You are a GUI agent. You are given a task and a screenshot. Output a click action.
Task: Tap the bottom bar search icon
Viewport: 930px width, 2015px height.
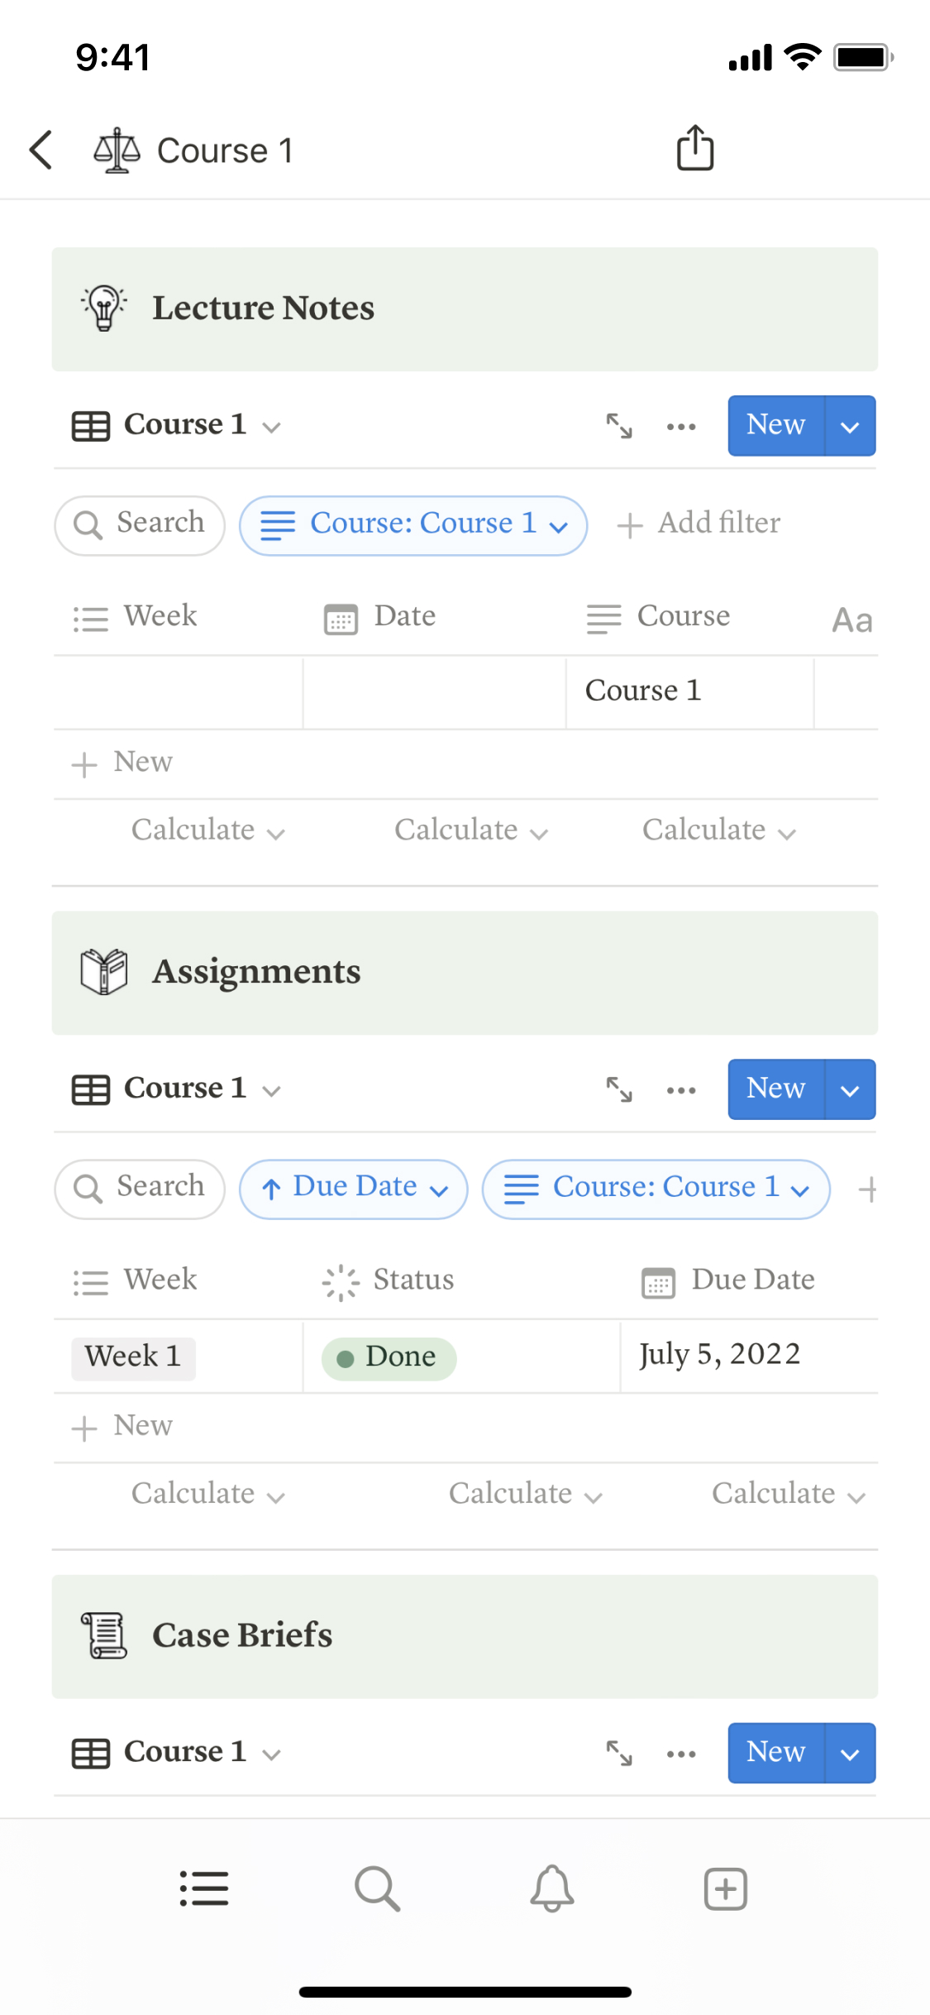point(377,1889)
